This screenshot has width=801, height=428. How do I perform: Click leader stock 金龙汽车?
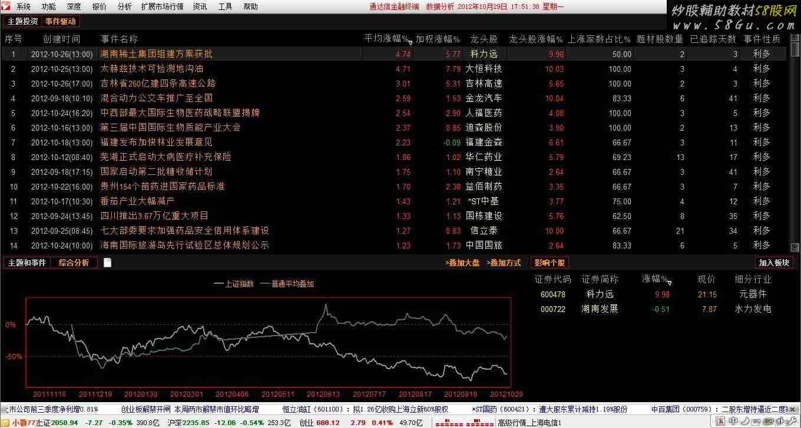pos(484,98)
